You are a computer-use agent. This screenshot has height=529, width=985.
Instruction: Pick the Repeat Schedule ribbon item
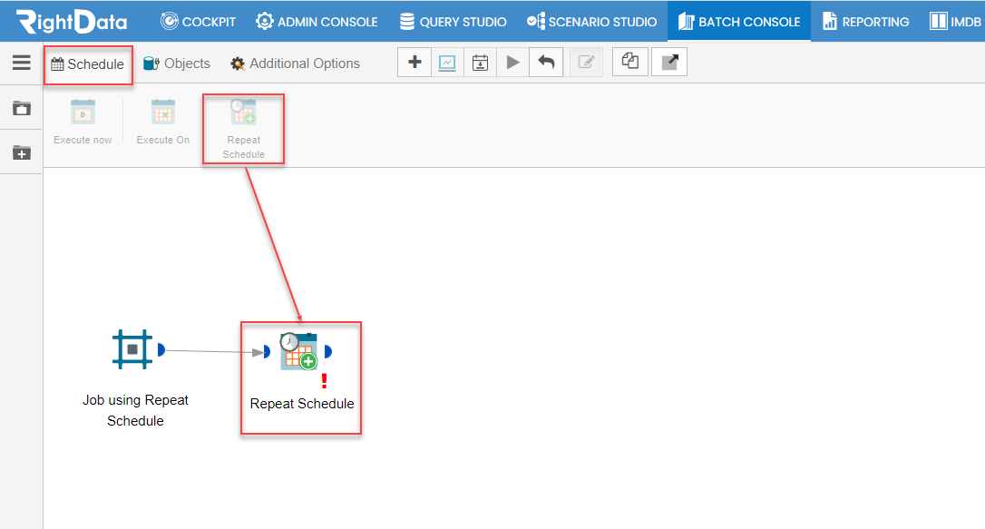[244, 129]
